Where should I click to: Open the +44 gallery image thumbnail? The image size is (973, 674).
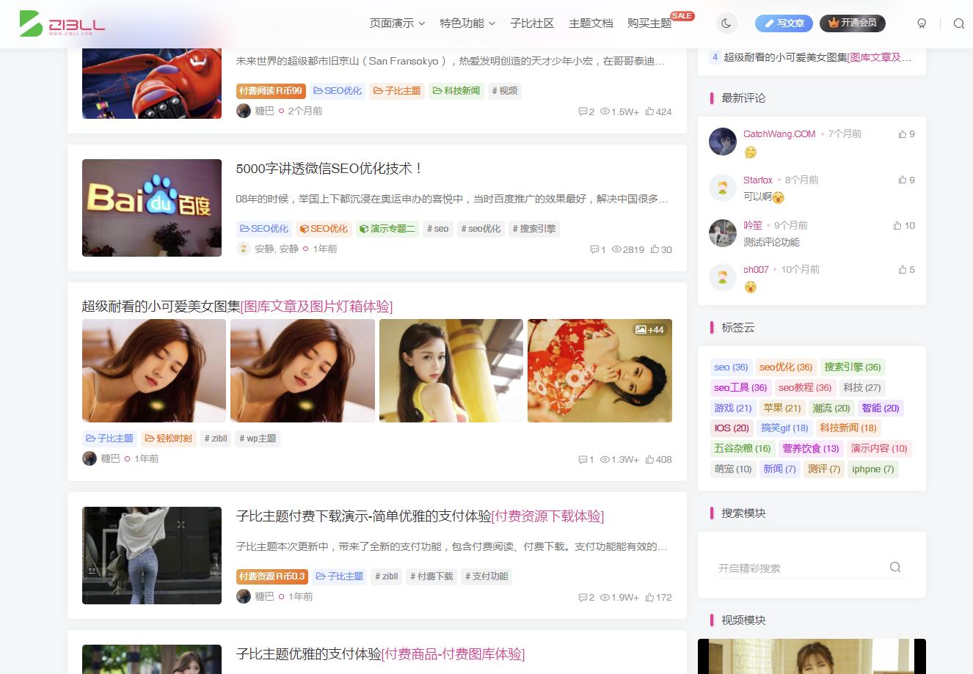pyautogui.click(x=600, y=370)
